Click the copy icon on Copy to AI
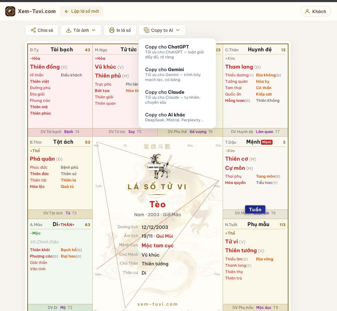Screen dimensions: 337x311 coord(146,30)
